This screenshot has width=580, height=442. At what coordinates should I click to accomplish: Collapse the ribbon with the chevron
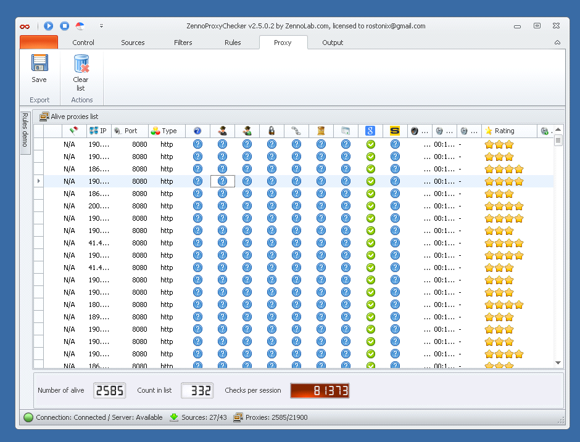[557, 43]
